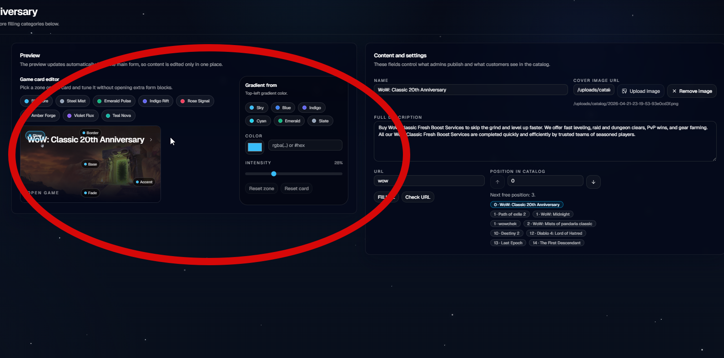Screen dimensions: 724x358
Task: Focus the Name input field
Action: 471,90
